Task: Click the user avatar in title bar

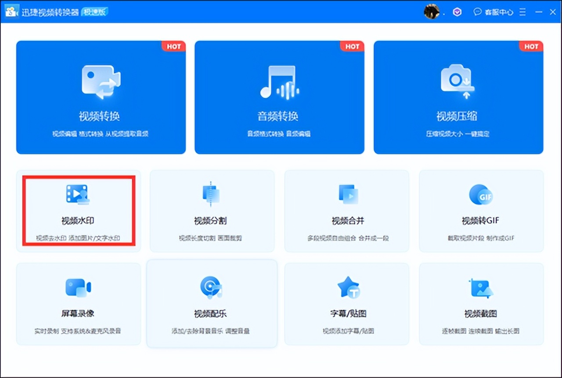Action: tap(431, 12)
